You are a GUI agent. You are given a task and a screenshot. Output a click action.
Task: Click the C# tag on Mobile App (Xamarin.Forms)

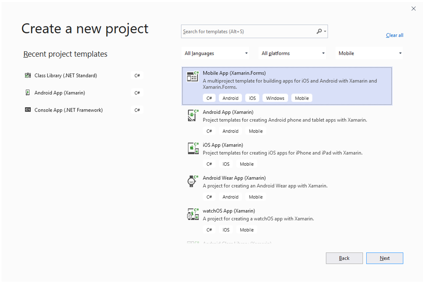click(x=209, y=98)
